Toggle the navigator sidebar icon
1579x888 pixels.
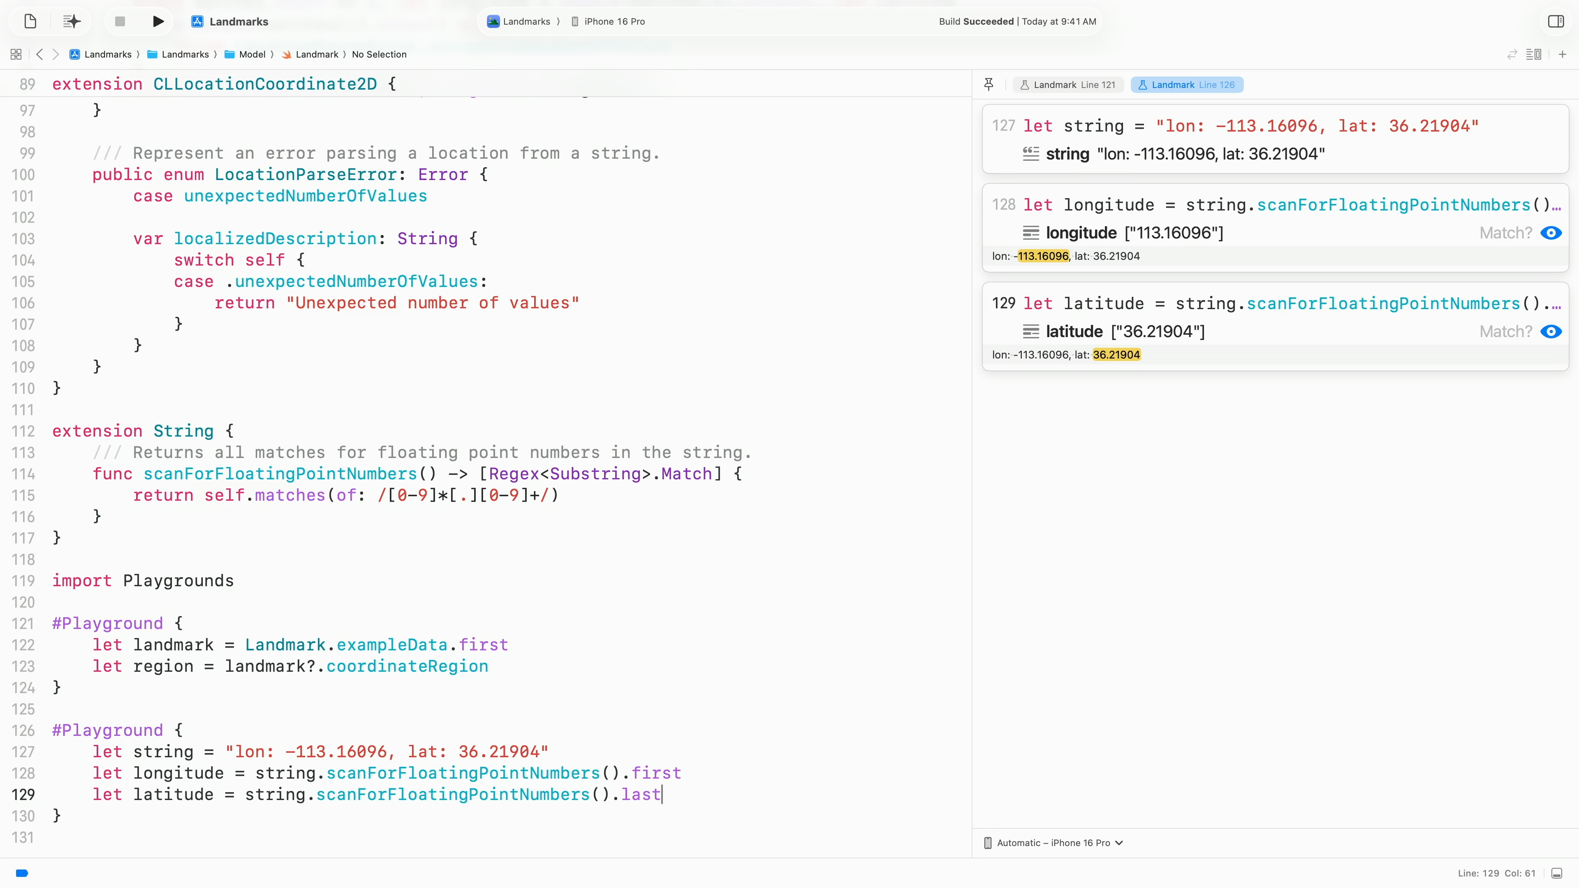click(30, 21)
